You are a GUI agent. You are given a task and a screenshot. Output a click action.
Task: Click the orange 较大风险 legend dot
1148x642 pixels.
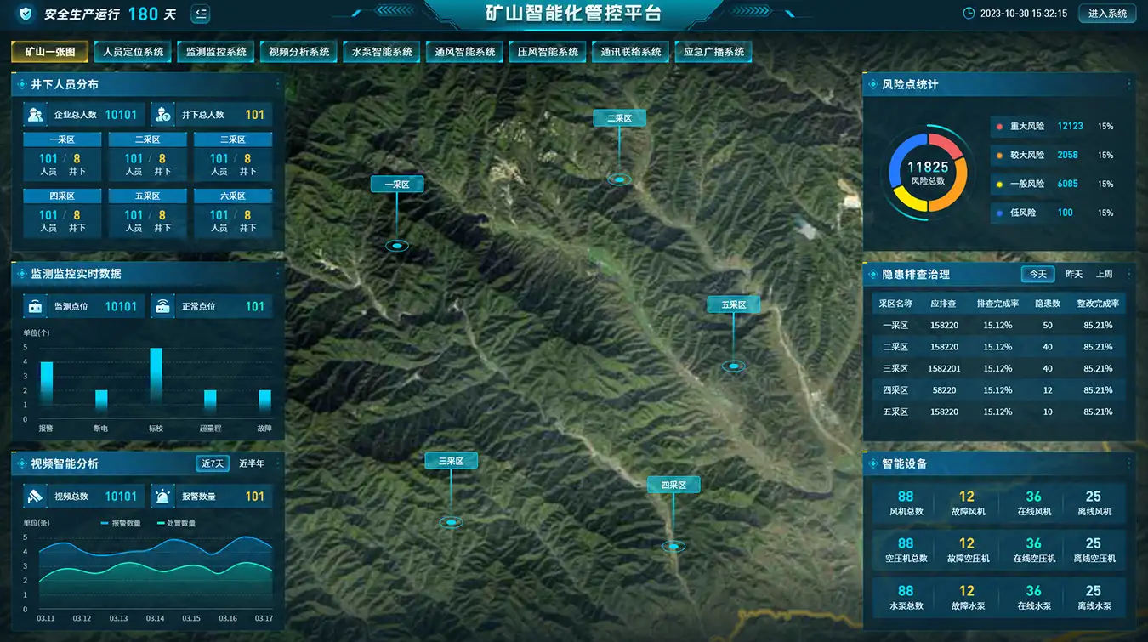click(x=999, y=156)
